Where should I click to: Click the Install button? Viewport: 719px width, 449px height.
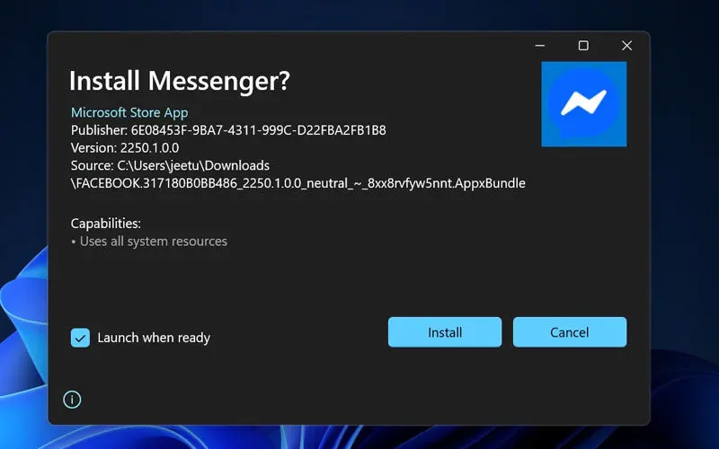(x=445, y=332)
